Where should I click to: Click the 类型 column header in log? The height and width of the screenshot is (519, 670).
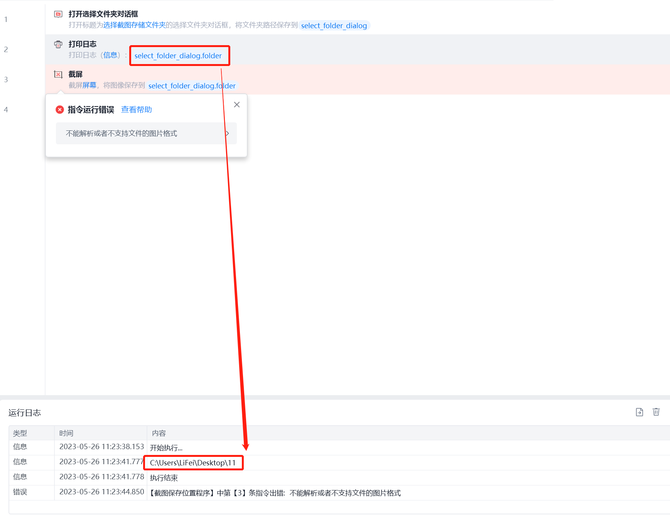click(x=20, y=433)
